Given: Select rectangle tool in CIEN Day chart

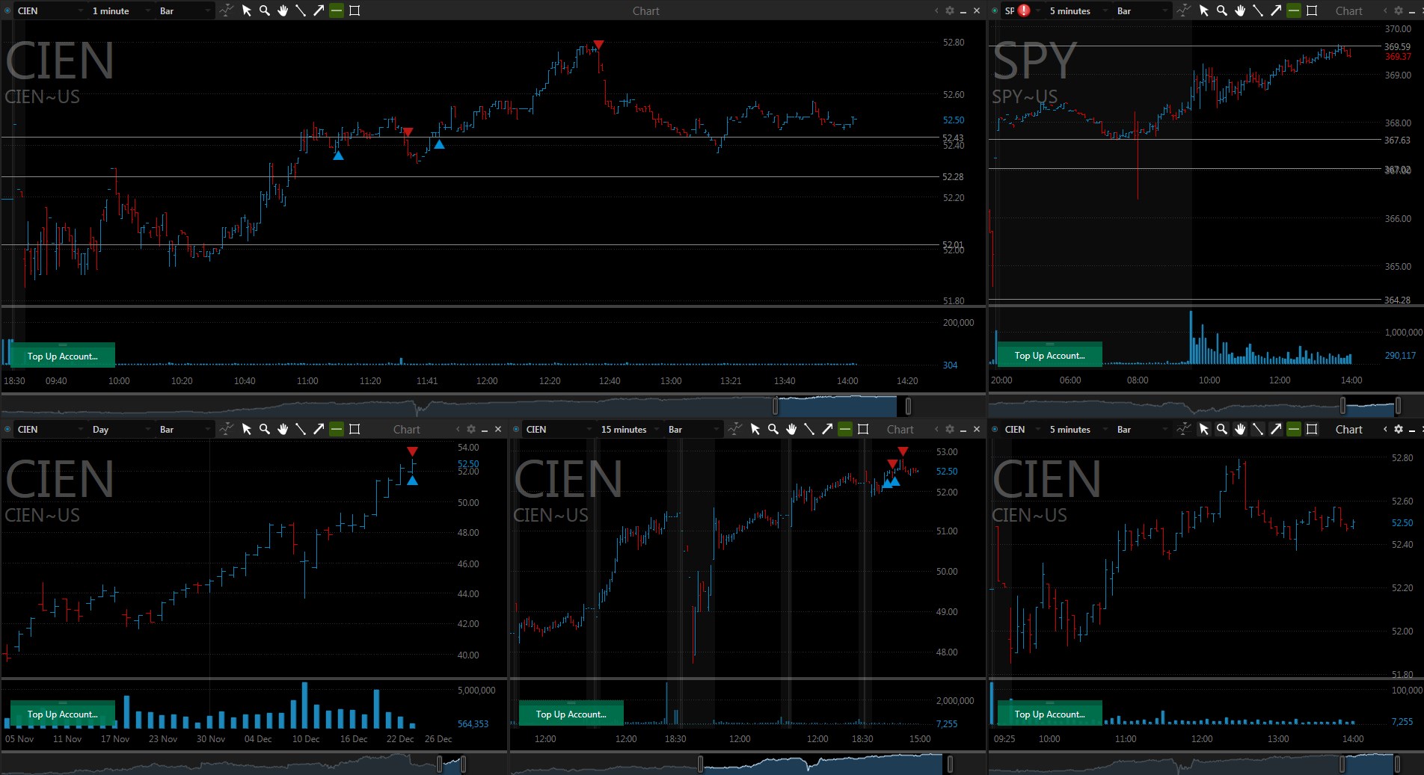Looking at the screenshot, I should [x=355, y=429].
